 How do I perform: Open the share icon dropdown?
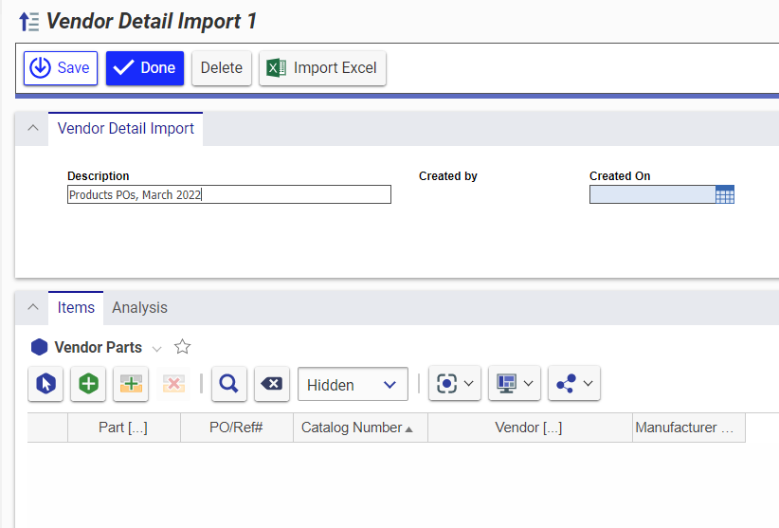tap(574, 384)
